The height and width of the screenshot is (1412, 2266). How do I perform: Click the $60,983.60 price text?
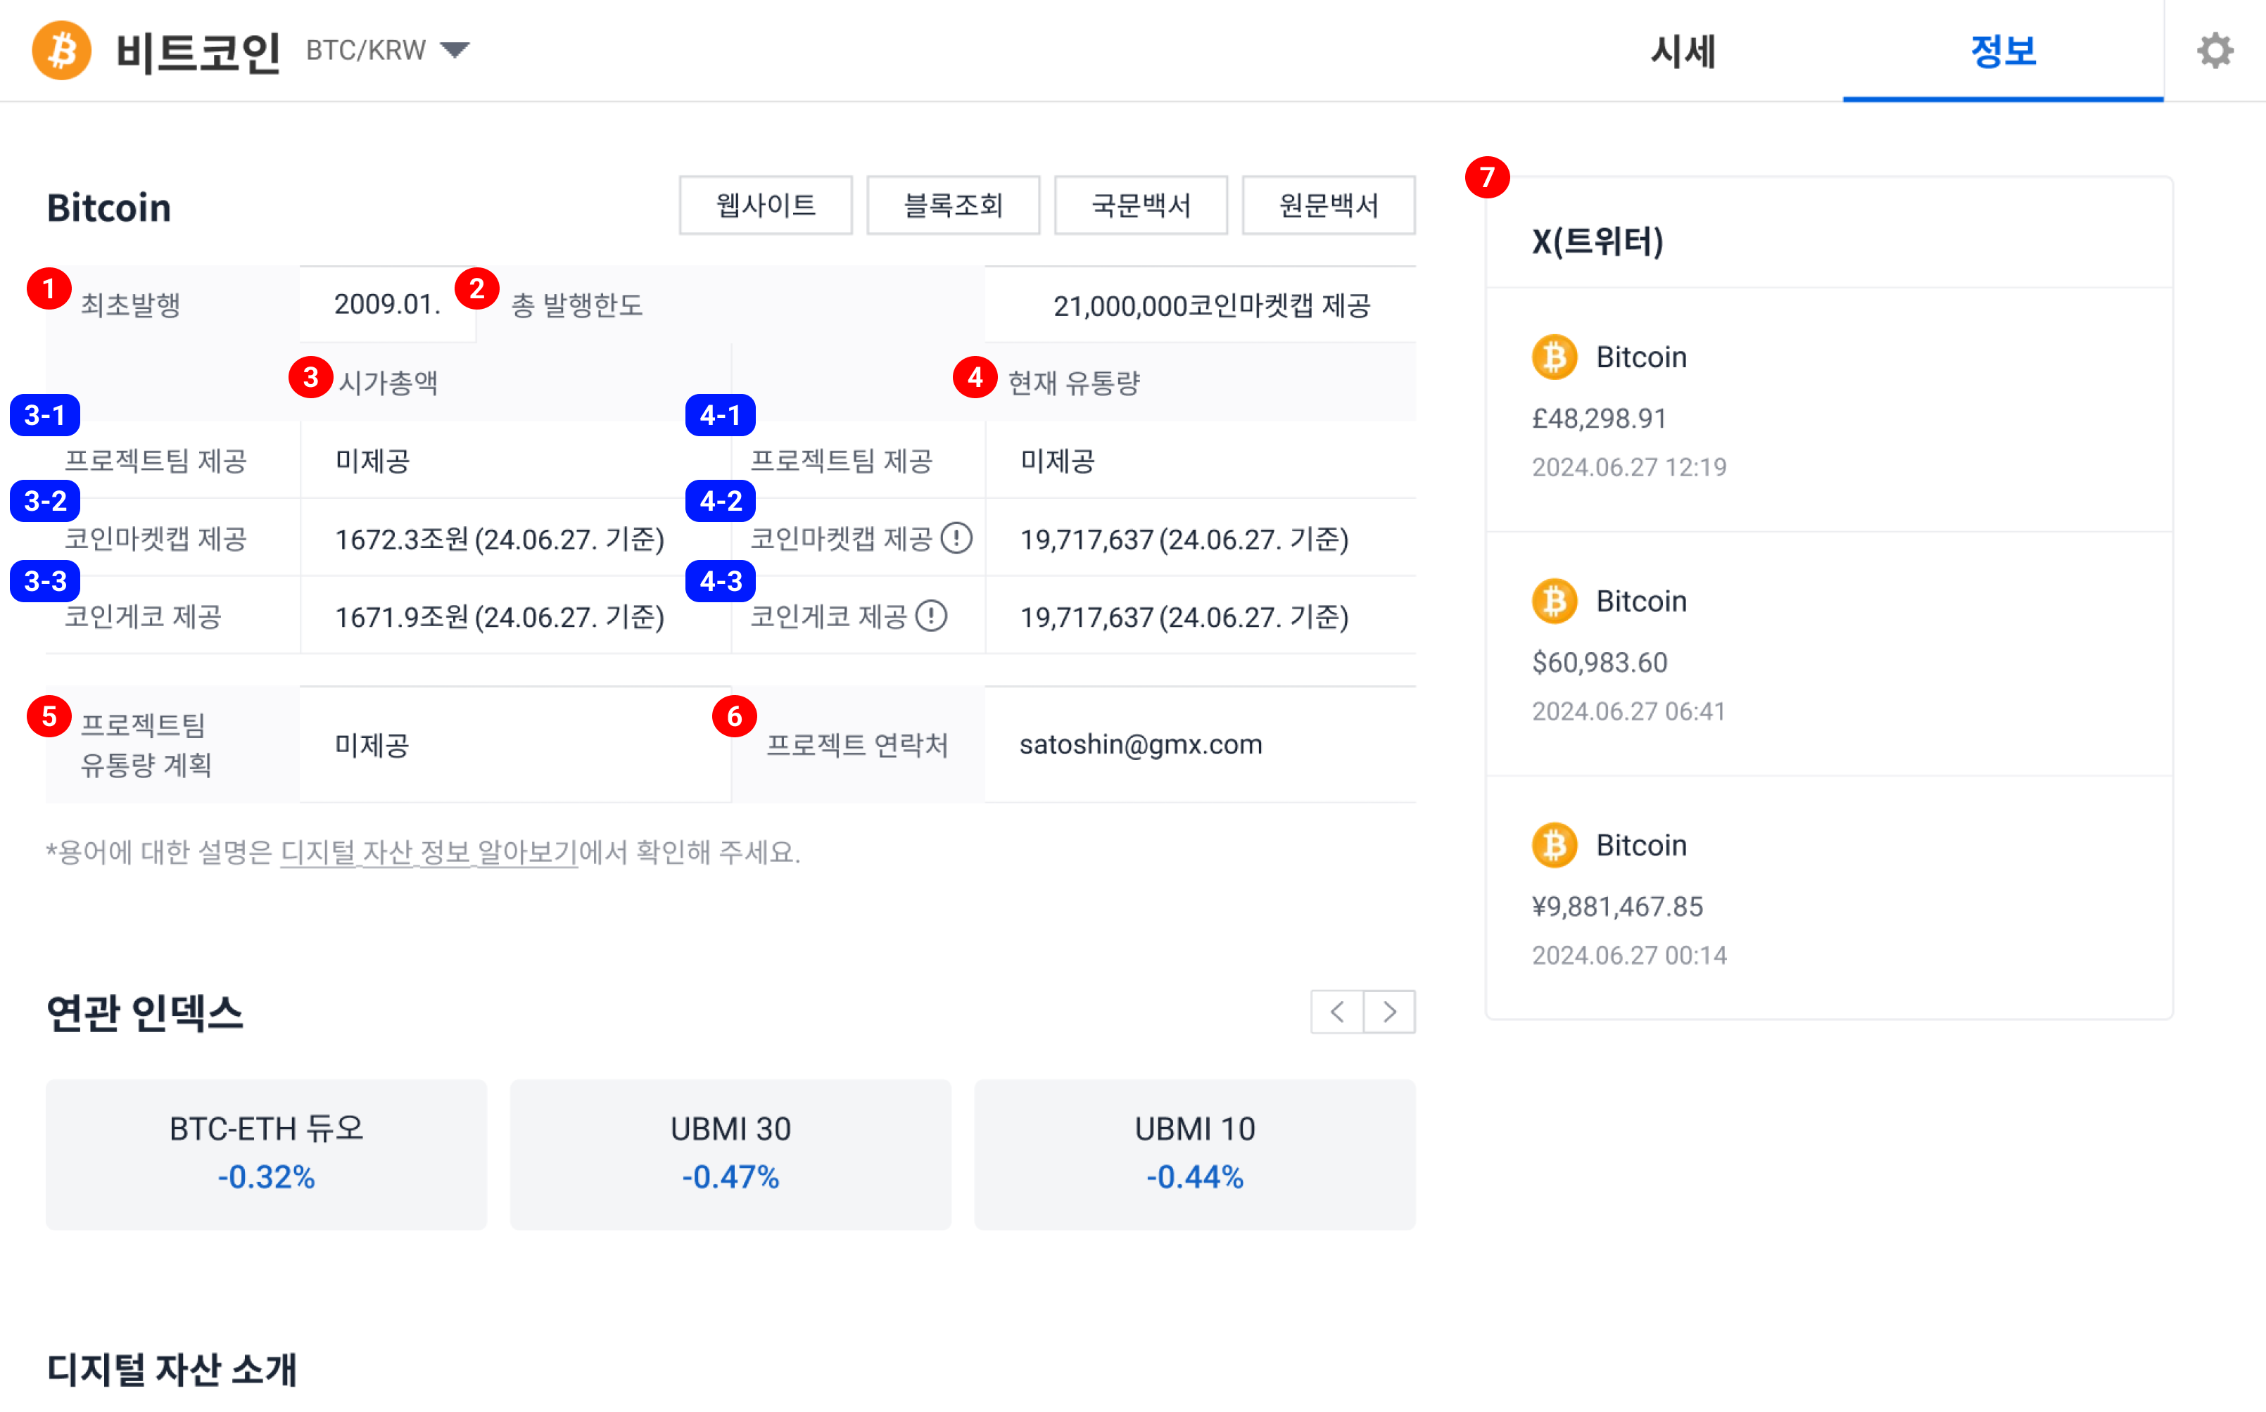pyautogui.click(x=1599, y=662)
